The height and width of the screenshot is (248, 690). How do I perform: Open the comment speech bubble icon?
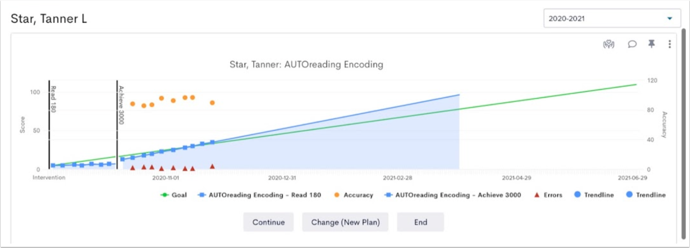tap(632, 44)
